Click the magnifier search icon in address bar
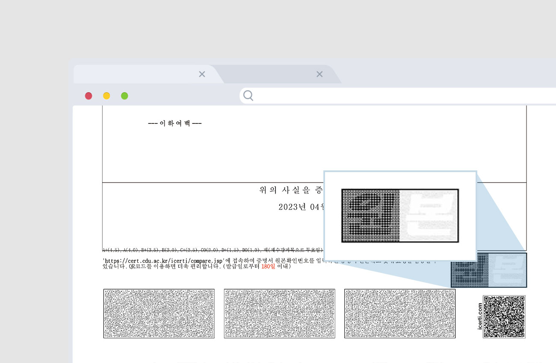Screen dimensions: 556x363 [x=248, y=96]
